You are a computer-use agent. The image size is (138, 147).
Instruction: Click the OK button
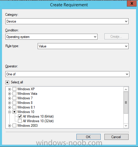coord(88,137)
